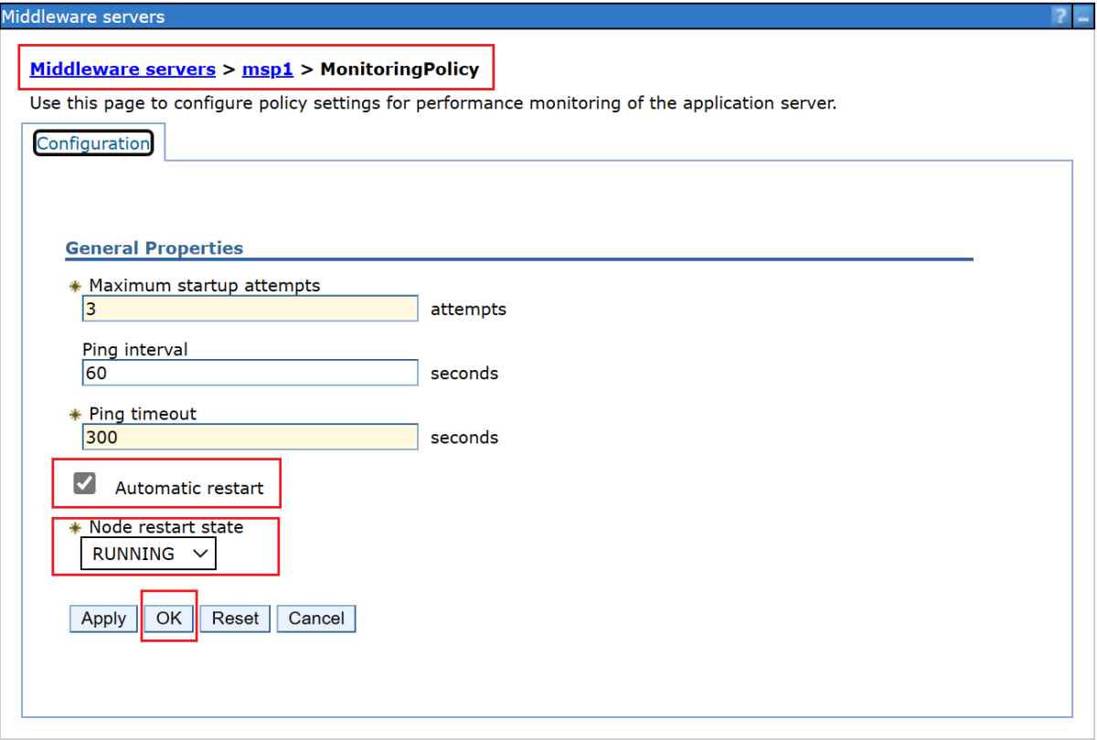Click OK to save monitoring policy
The image size is (1097, 740).
168,618
